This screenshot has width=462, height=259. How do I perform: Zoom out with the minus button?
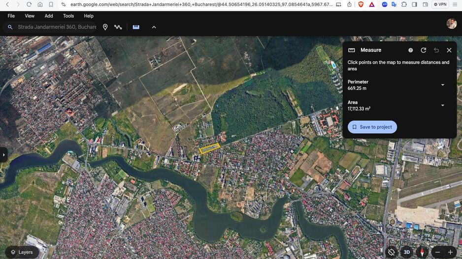pyautogui.click(x=437, y=252)
